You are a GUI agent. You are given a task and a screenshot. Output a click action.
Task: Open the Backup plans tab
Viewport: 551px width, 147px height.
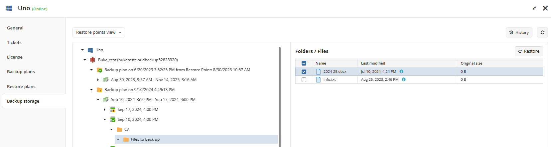click(x=21, y=72)
